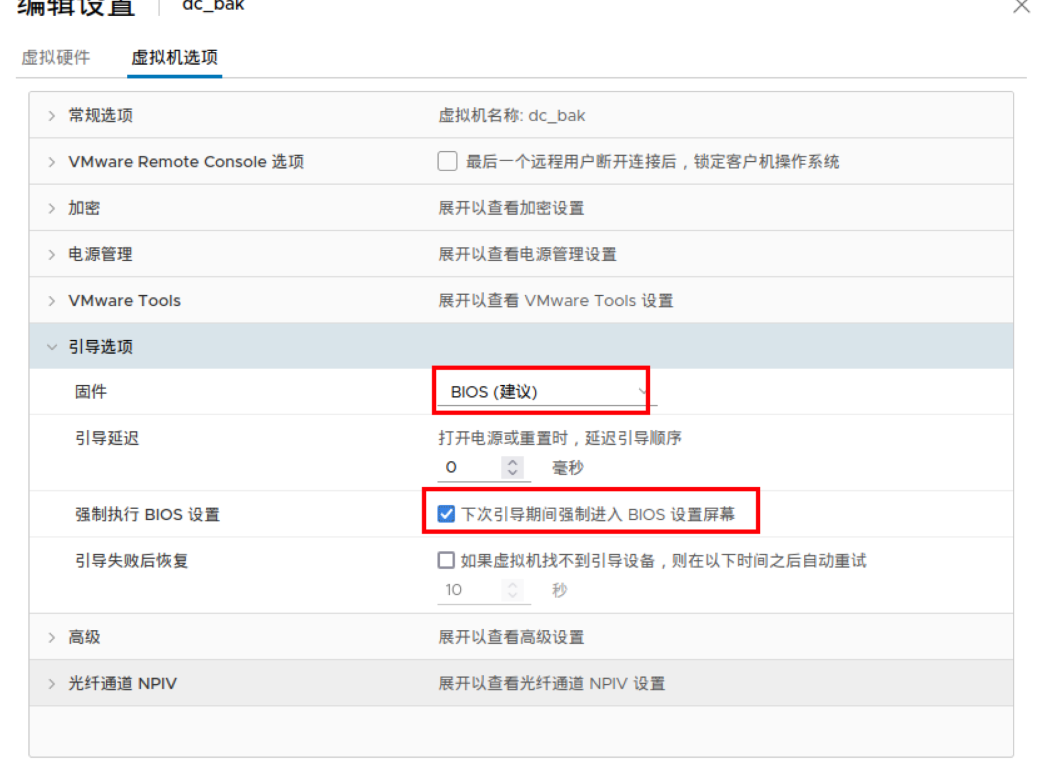
Task: Expand VMware Remote Console 选项 section
Action: pos(52,162)
